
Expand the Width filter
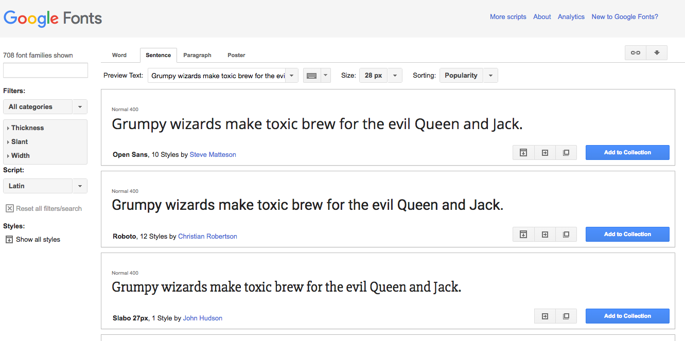21,156
